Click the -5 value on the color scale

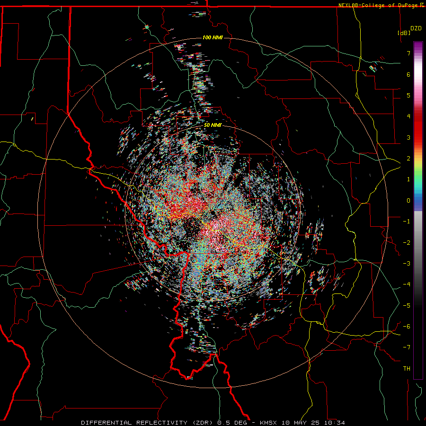coord(407,306)
